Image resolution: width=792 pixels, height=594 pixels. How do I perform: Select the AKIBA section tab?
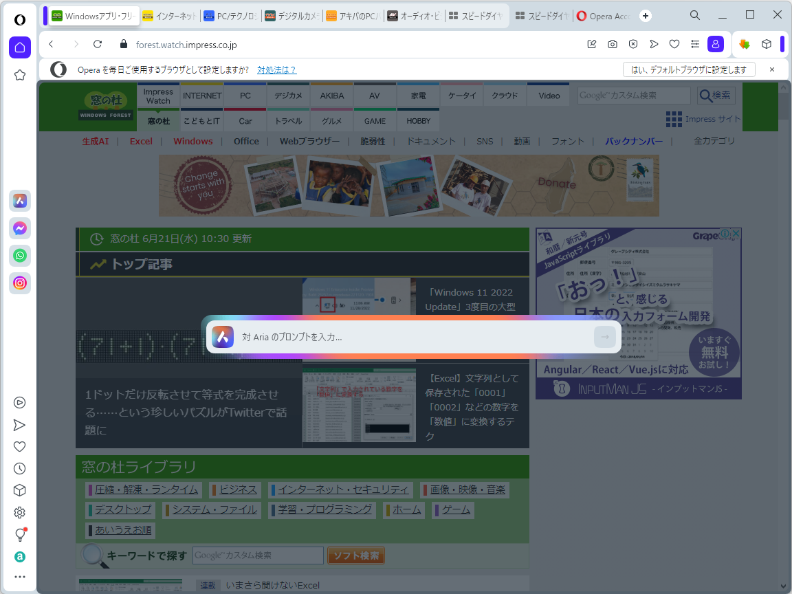(x=331, y=96)
